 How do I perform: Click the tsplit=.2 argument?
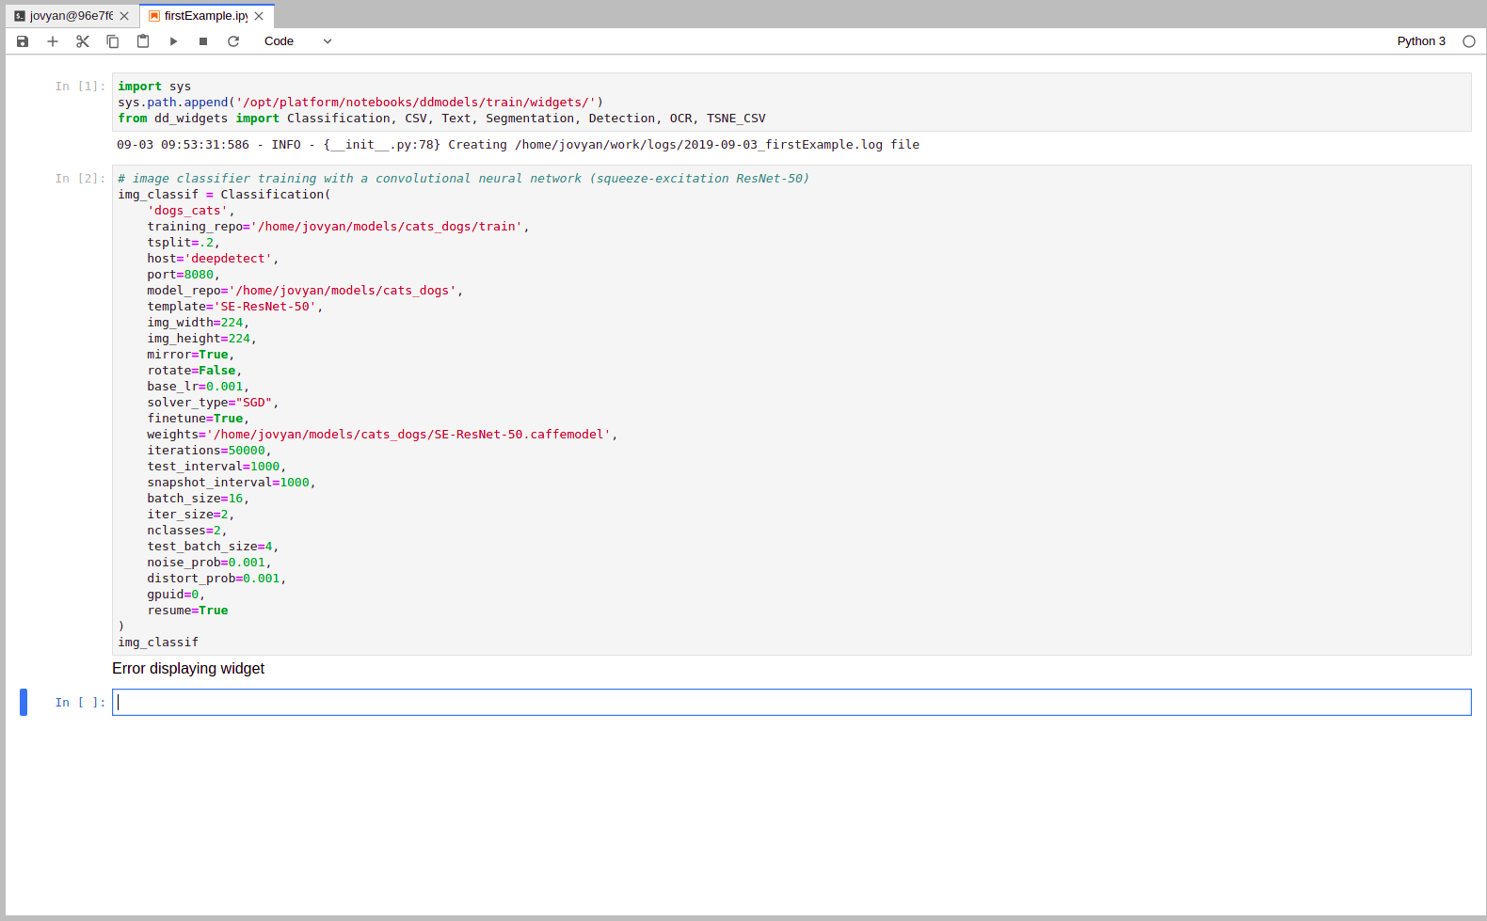(x=184, y=243)
